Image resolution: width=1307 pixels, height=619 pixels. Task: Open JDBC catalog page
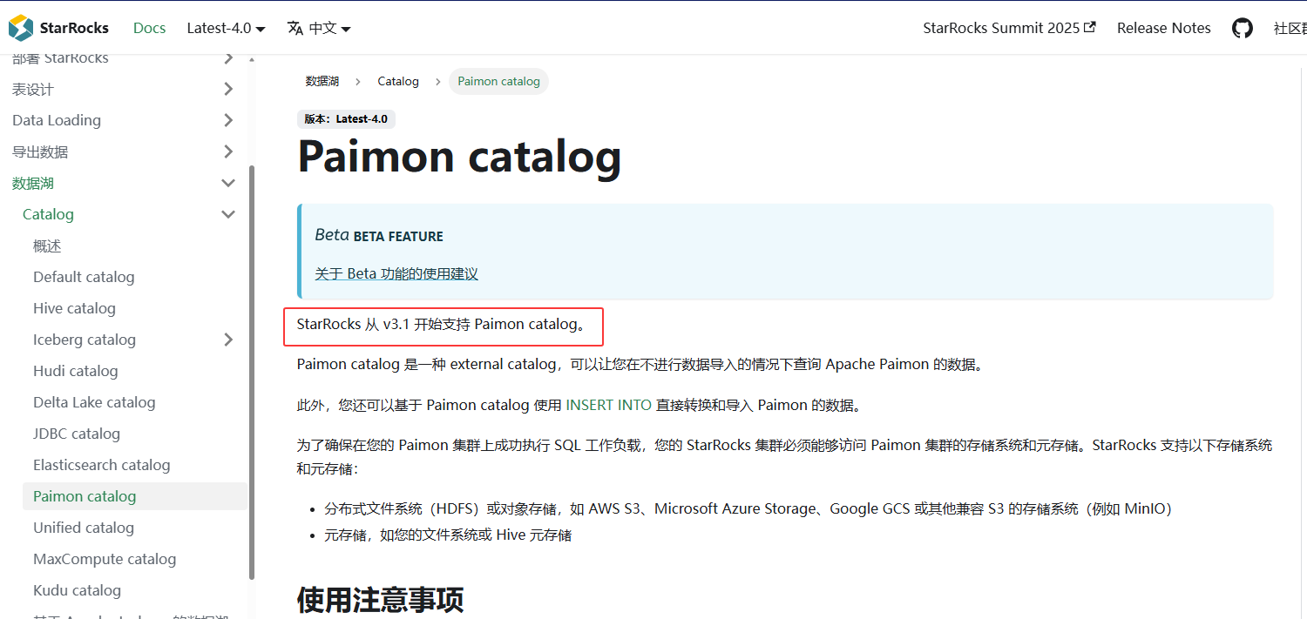click(77, 434)
